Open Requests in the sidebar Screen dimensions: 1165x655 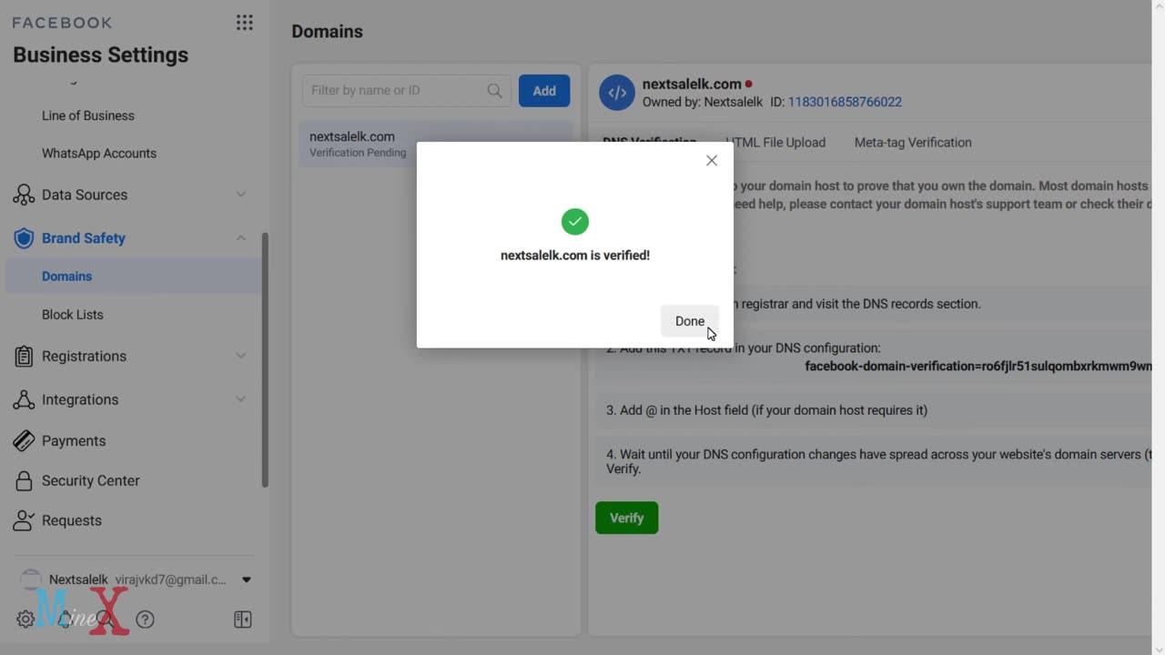[x=72, y=520]
